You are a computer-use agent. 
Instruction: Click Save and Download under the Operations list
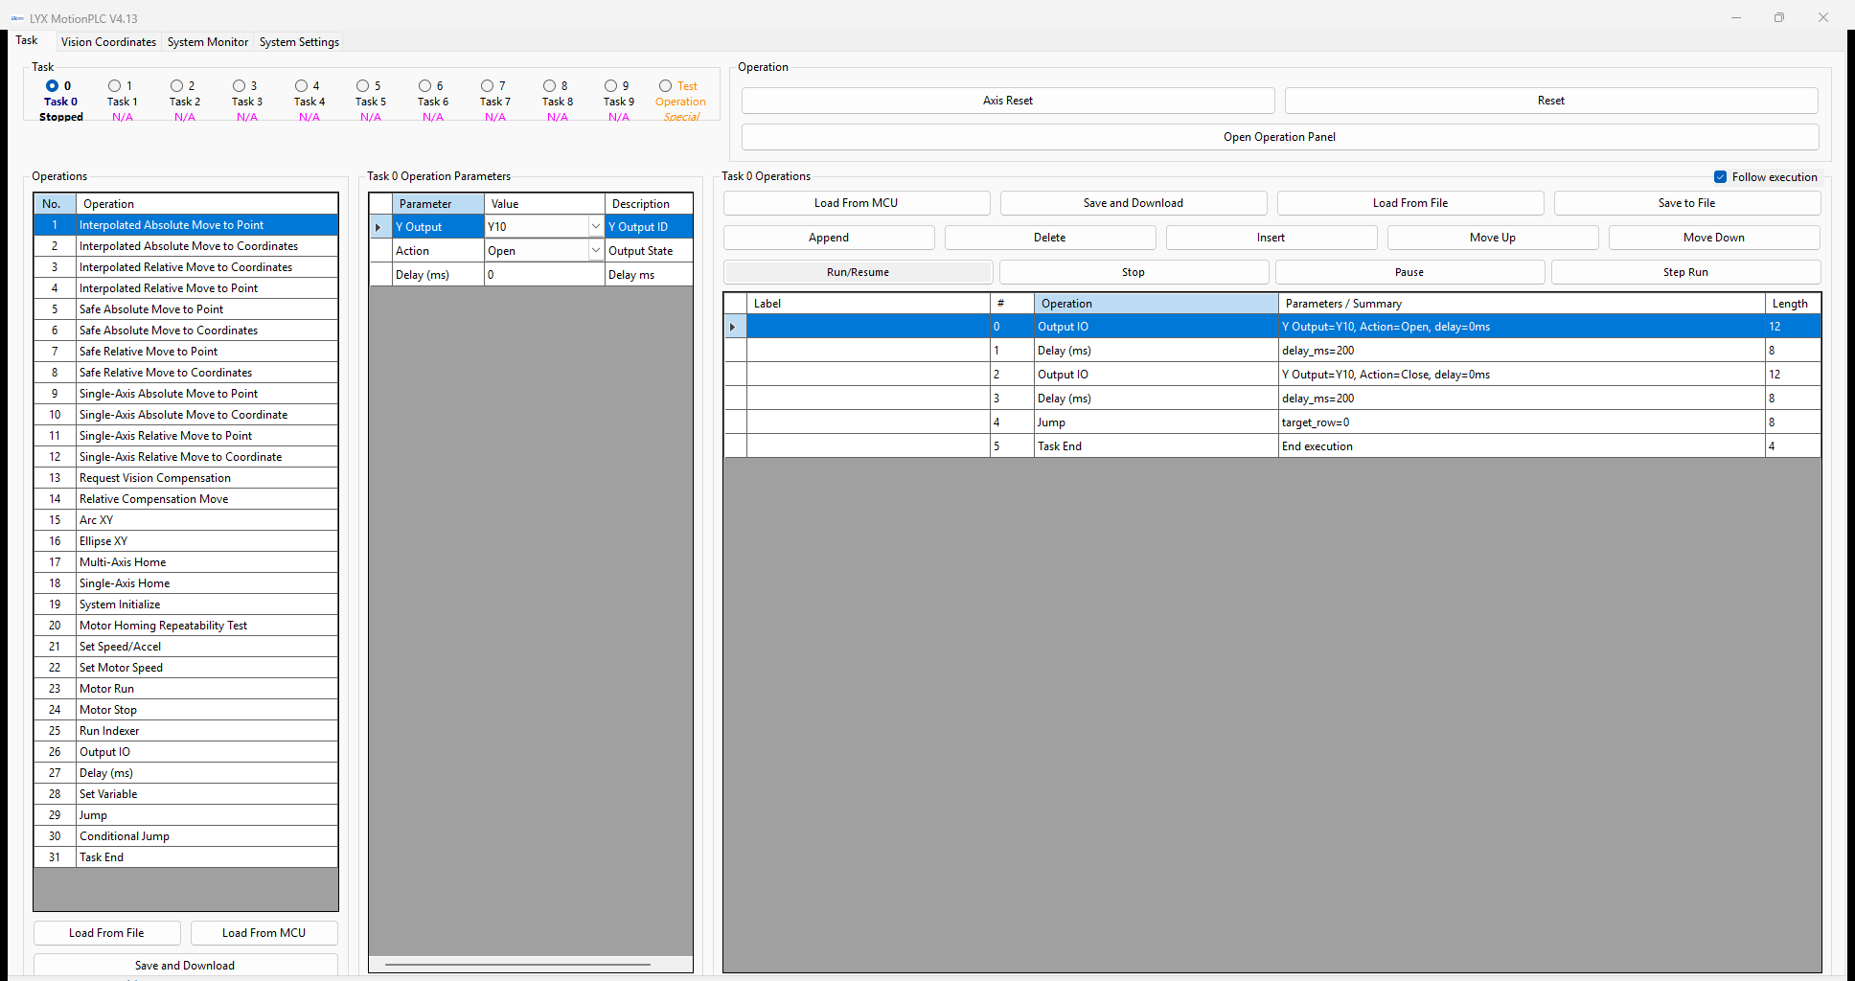(x=185, y=965)
